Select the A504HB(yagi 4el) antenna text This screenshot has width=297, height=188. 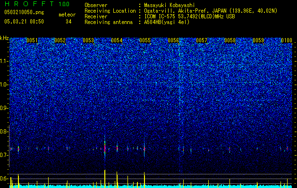click(x=167, y=22)
